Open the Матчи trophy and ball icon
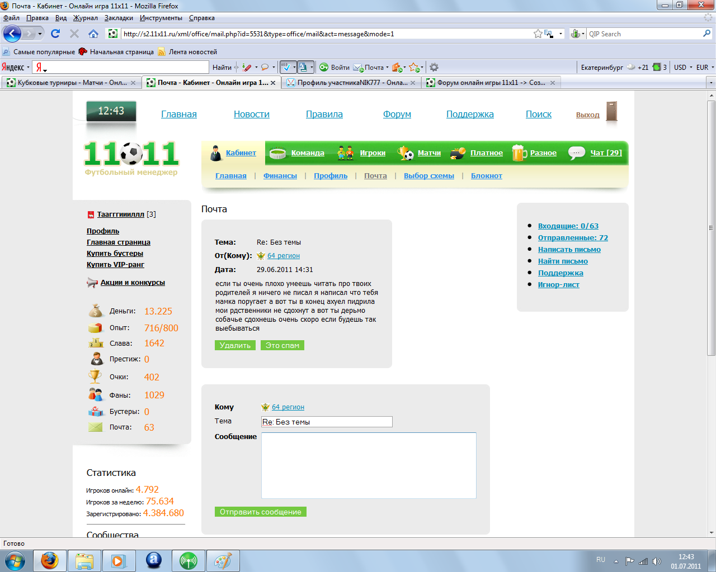Screen dimensions: 716x572 coord(406,153)
